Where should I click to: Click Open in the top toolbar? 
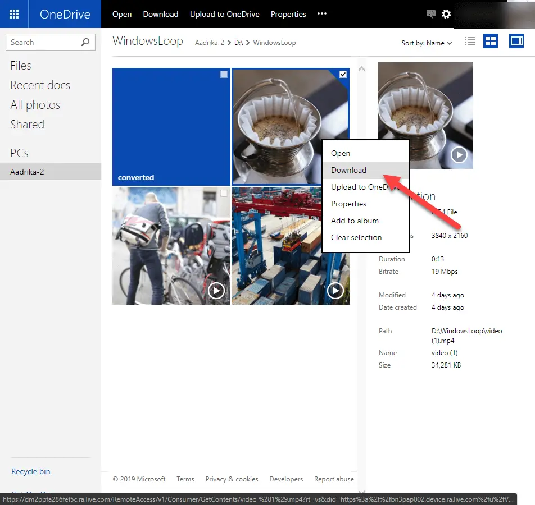(x=122, y=14)
